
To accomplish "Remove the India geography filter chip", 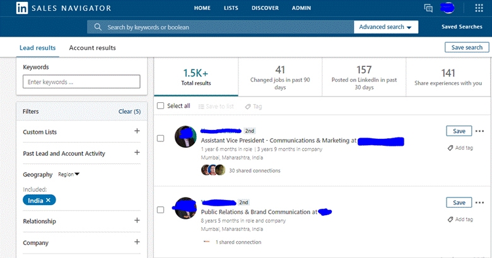I will point(48,200).
